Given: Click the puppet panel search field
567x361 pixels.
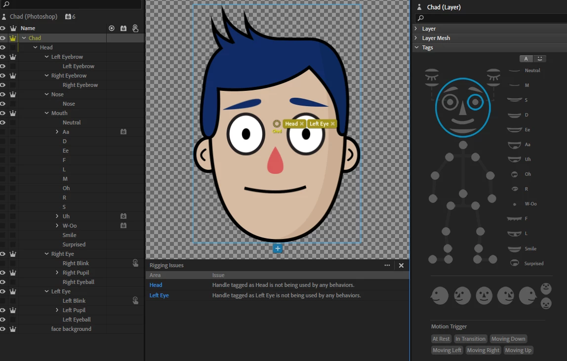Looking at the screenshot, I should click(72, 4).
